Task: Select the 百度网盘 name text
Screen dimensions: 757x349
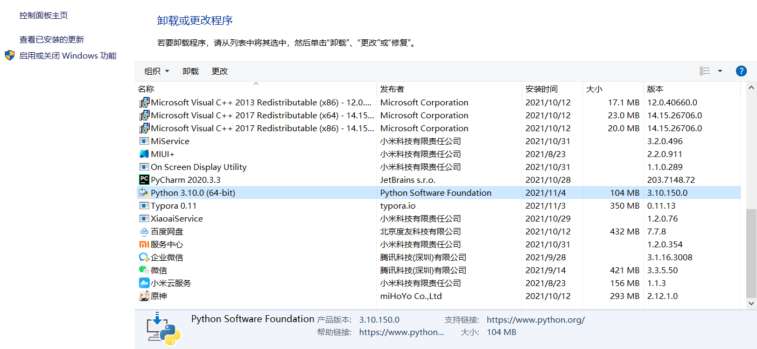Action: pyautogui.click(x=167, y=231)
